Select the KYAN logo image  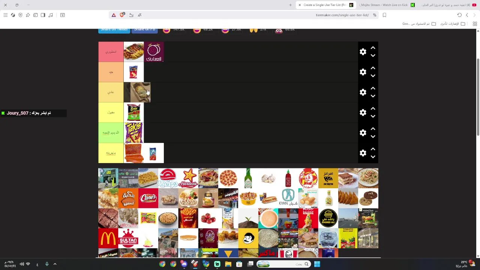[288, 198]
